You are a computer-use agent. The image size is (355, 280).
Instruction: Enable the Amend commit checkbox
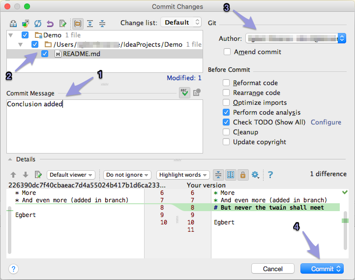[x=227, y=52]
